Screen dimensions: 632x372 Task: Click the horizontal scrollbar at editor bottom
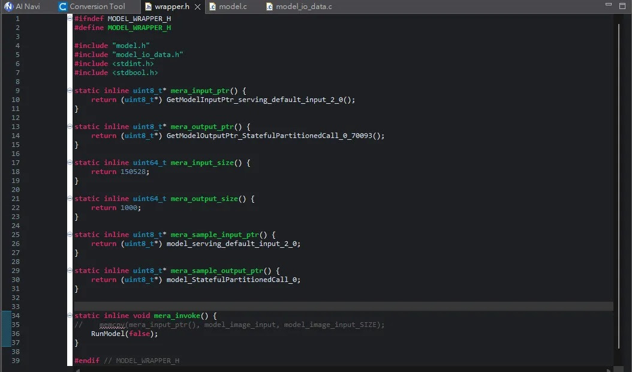342,369
